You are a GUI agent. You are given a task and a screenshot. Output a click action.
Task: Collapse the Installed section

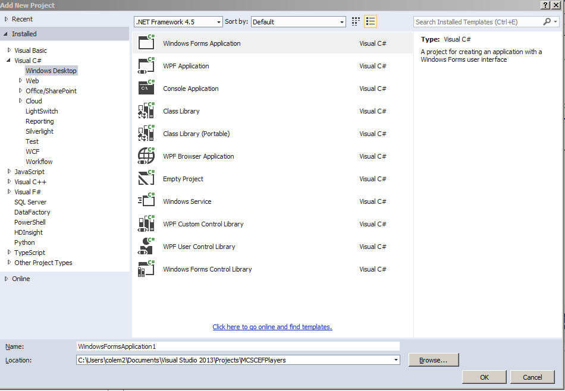6,34
